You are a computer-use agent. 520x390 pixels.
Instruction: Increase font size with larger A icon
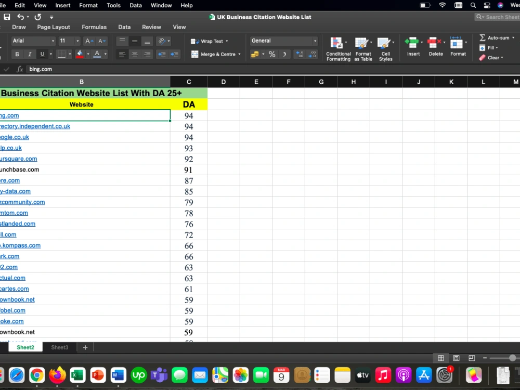point(89,41)
